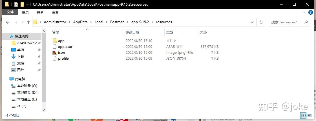Screen dimensions: 316x121
Task: Click title bar new folder quick access icon
Action: click(22, 4)
